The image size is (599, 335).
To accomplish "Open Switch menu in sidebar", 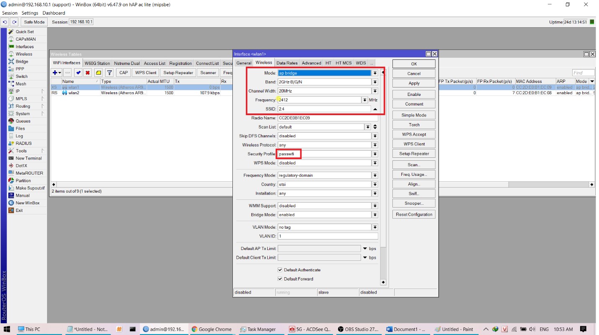I will [x=21, y=76].
